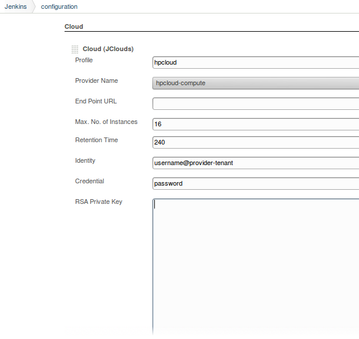Click the Max. No. of Instances label
The height and width of the screenshot is (339, 359).
[106, 122]
